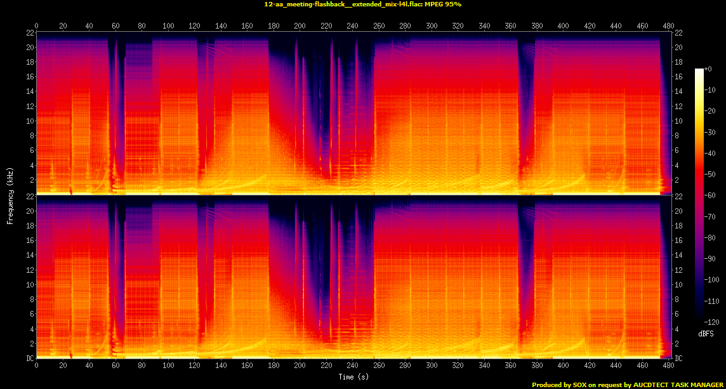726x389 pixels.
Task: Click the file title '12-aa_meeting-flashback__extended_mix-l4l.flac: MPEG 95%'
Action: point(363,4)
